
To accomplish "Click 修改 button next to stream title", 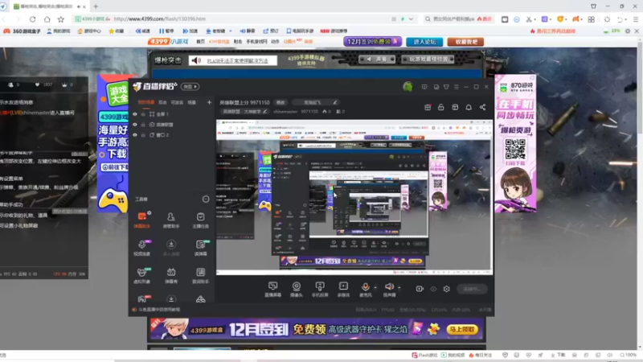I will pyautogui.click(x=281, y=102).
